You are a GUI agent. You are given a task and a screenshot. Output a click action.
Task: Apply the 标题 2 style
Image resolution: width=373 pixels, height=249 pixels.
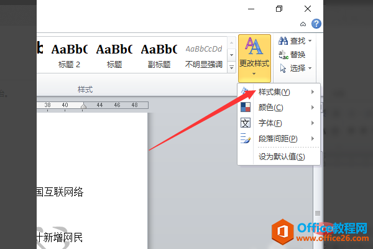[69, 55]
